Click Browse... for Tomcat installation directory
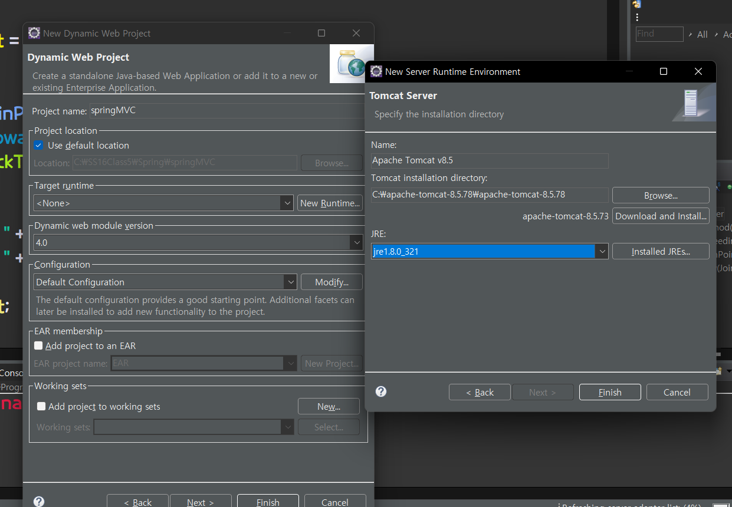Image resolution: width=732 pixels, height=507 pixels. [661, 195]
